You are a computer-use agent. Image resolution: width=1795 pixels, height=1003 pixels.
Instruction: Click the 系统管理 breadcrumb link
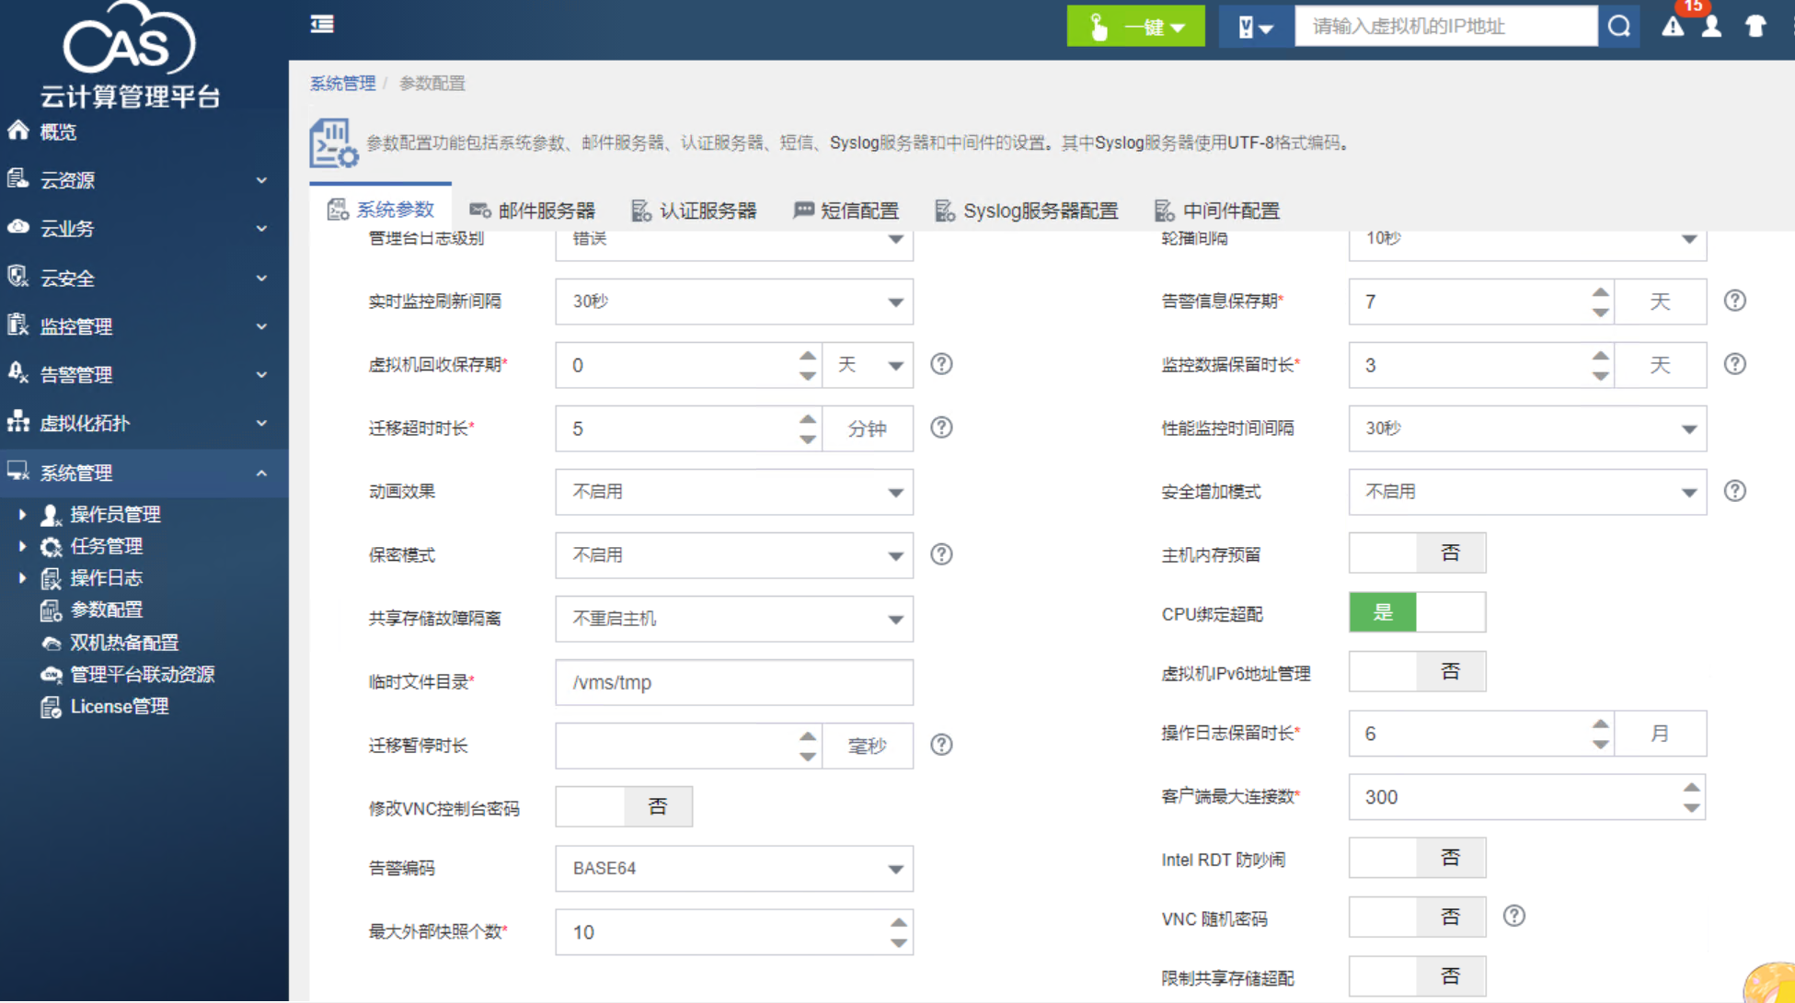coord(342,84)
